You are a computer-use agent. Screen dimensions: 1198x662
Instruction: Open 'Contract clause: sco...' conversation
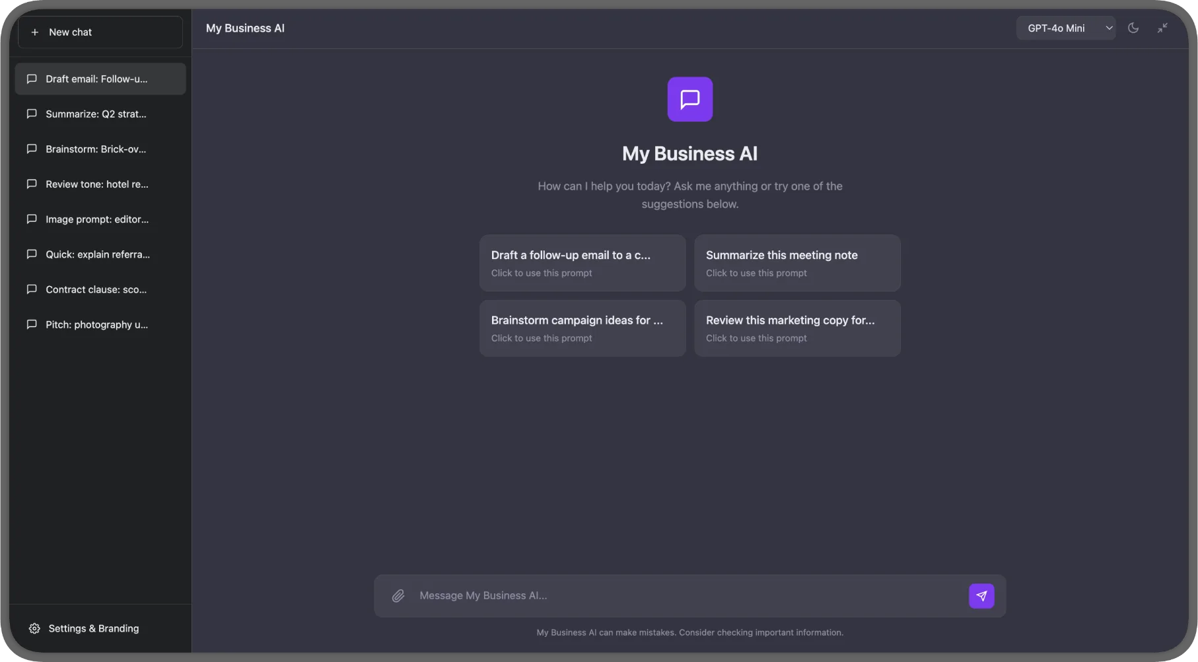click(x=100, y=289)
